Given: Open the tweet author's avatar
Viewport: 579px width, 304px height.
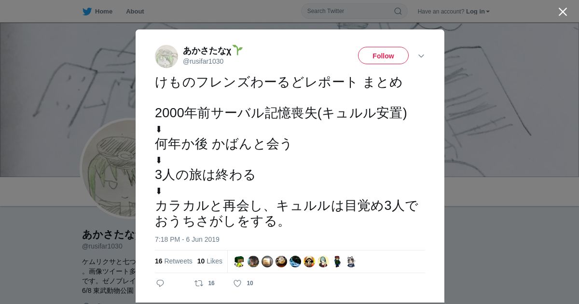Looking at the screenshot, I should pyautogui.click(x=166, y=56).
